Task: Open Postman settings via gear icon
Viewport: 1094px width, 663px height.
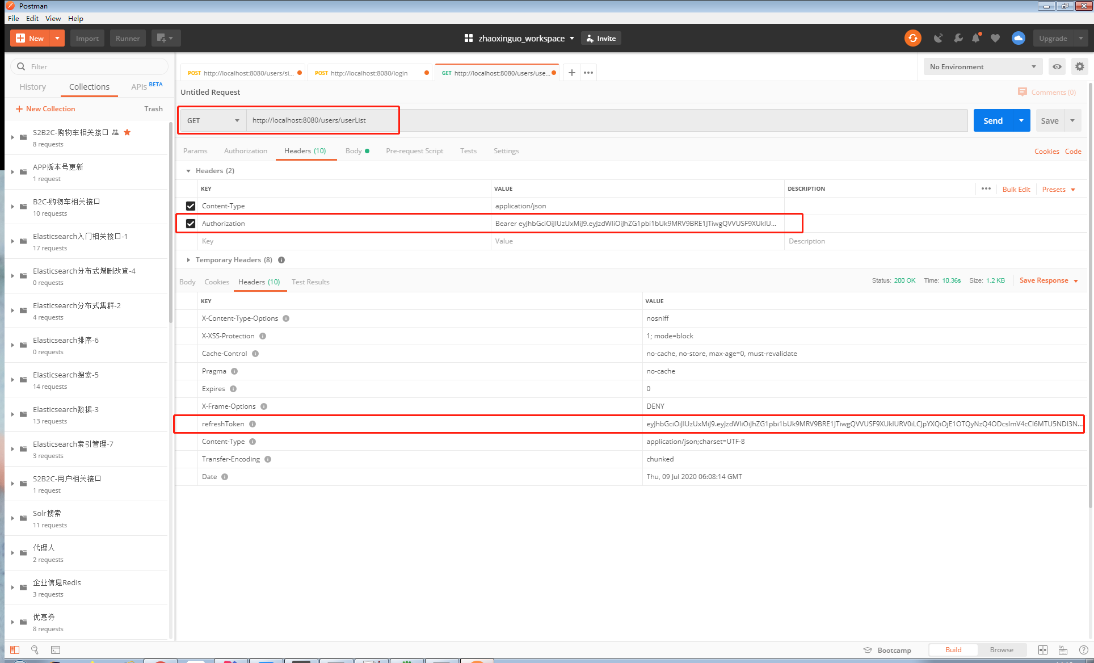Action: click(1080, 66)
